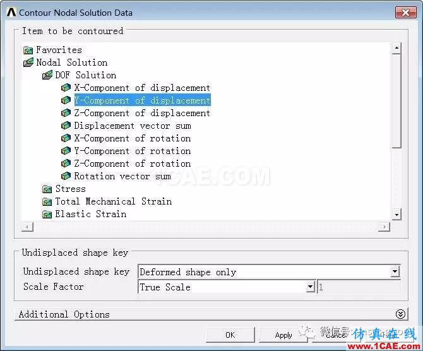
Task: Click horizontal scrollbar right arrow
Action: pos(384,227)
